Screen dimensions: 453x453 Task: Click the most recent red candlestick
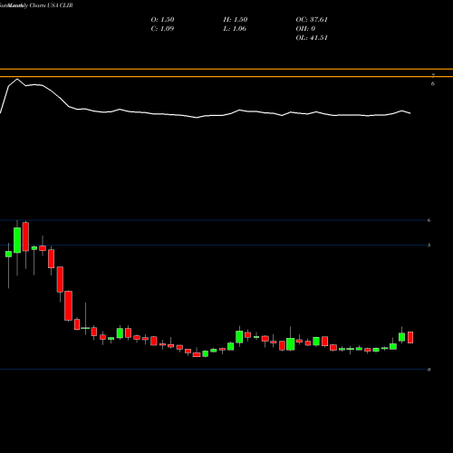[410, 337]
